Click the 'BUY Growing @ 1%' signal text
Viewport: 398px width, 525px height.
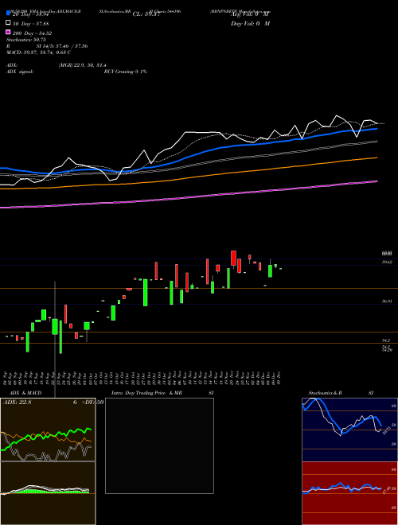point(125,72)
